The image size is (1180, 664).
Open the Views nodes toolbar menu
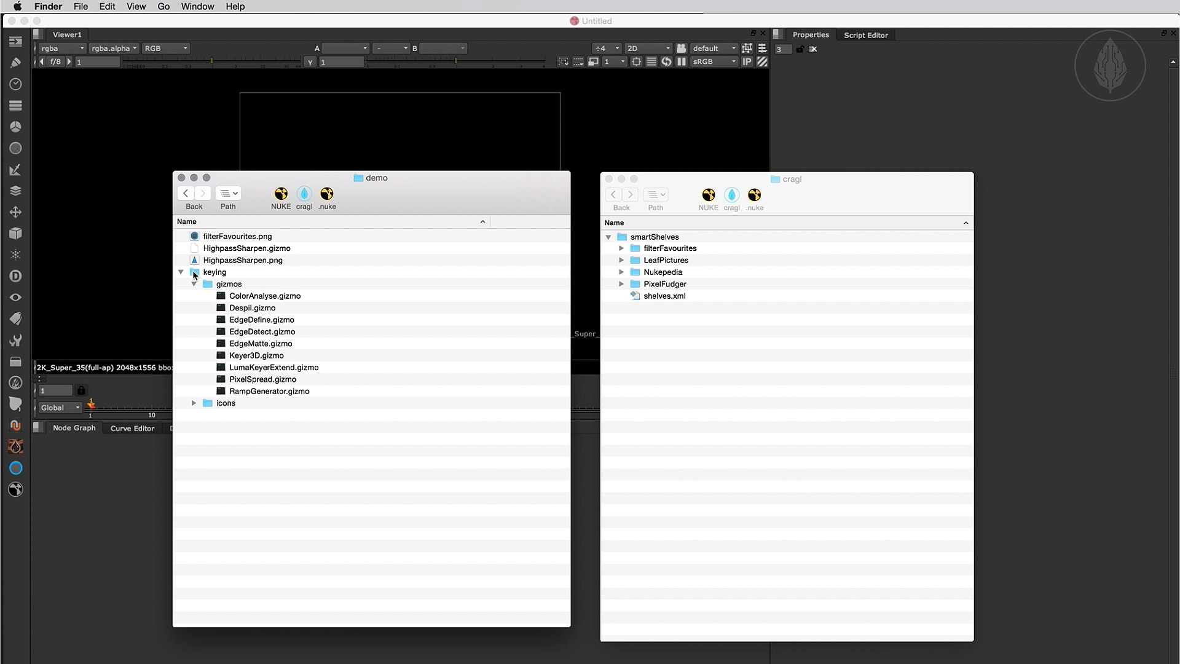point(15,298)
